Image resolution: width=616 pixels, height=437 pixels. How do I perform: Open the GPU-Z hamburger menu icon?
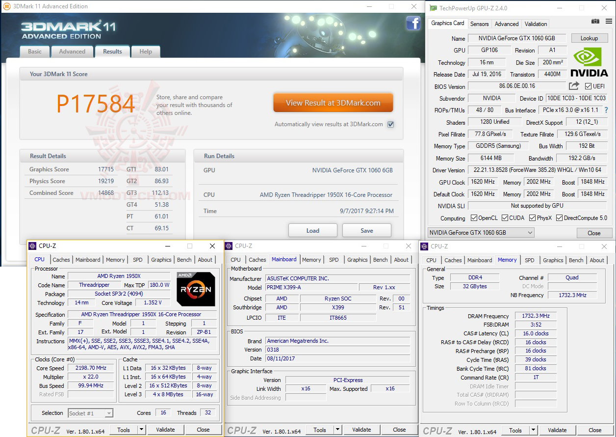pyautogui.click(x=608, y=22)
